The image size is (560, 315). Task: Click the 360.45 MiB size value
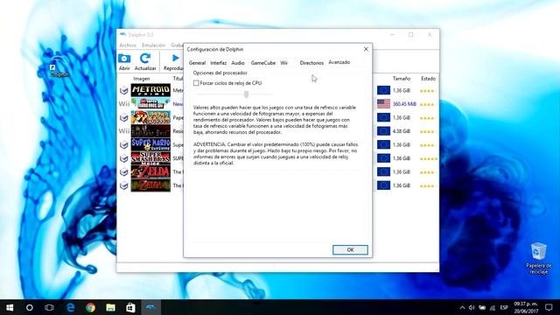404,104
